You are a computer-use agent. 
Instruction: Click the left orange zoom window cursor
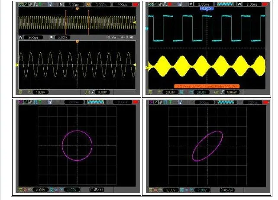pyautogui.click(x=66, y=23)
